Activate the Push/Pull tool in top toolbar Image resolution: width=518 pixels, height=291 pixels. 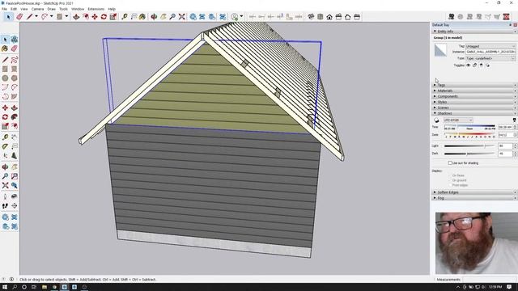tap(76, 16)
